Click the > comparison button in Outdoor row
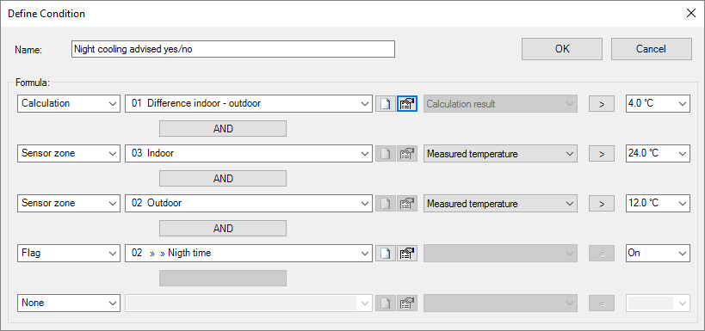 [x=602, y=204]
